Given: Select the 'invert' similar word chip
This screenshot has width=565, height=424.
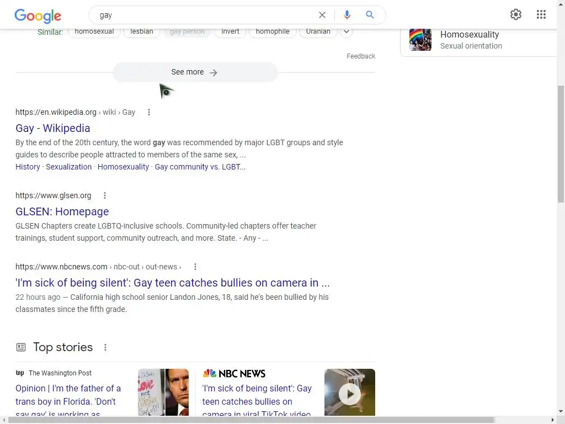Looking at the screenshot, I should (x=230, y=31).
